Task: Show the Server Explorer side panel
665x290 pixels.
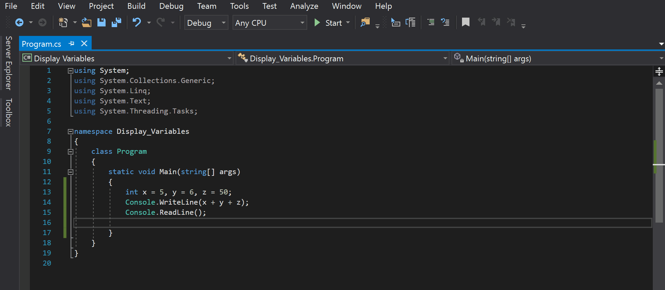Action: (x=8, y=63)
